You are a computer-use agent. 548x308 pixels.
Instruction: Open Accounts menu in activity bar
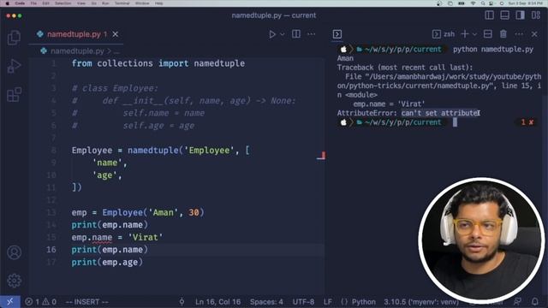point(14,252)
